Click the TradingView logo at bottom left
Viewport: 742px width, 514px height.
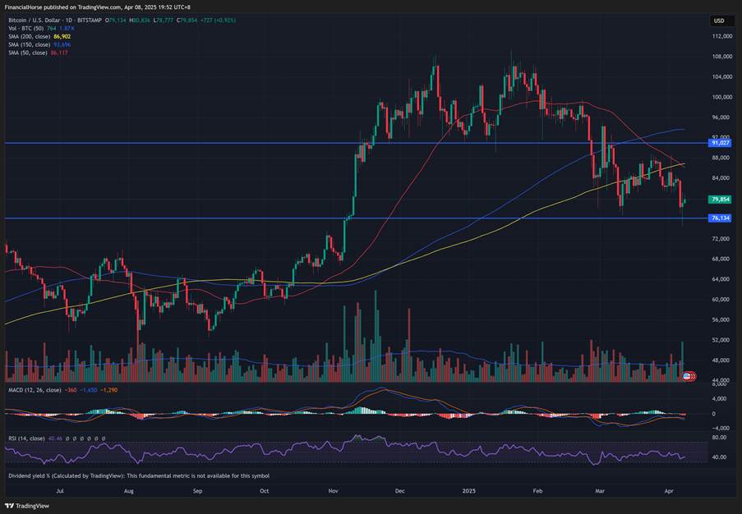26,506
